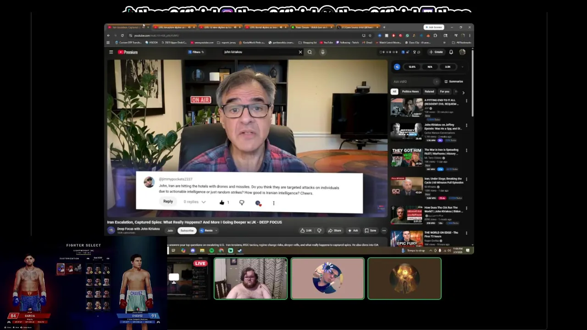
Task: Open the Filters dropdown in search bar
Action: click(196, 52)
